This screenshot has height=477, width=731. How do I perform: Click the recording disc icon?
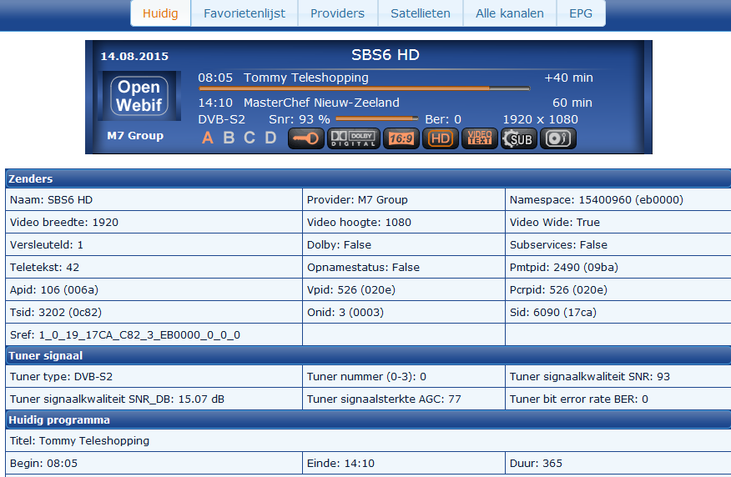pos(558,138)
